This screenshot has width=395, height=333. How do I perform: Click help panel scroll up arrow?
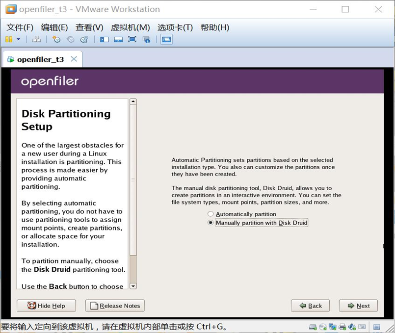click(133, 102)
